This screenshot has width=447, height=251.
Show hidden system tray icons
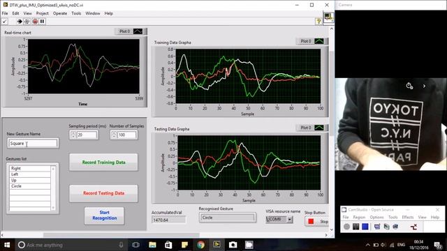click(x=368, y=245)
